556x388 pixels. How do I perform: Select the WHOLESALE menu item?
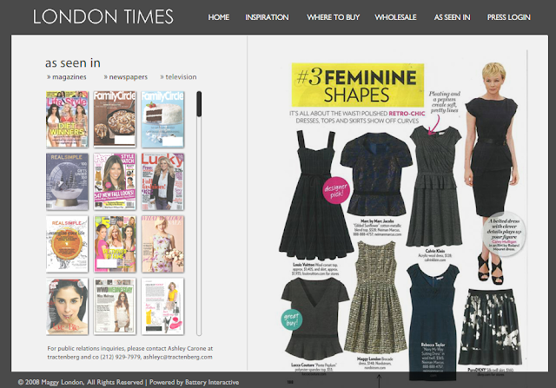[395, 17]
